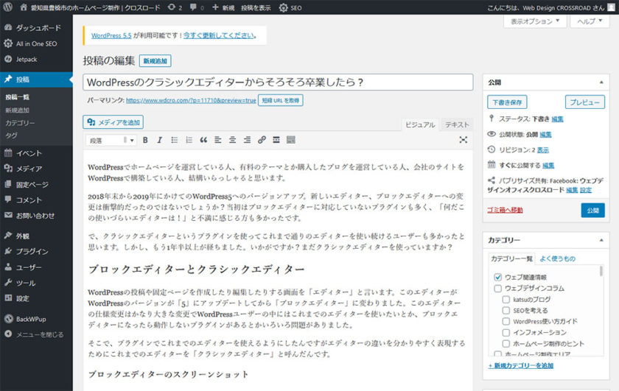Screen dimensions: 619x391
Task: Enable distraction-free writing mode icon
Action: [x=464, y=140]
